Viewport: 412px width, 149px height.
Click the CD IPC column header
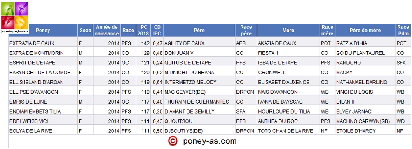[x=157, y=30]
